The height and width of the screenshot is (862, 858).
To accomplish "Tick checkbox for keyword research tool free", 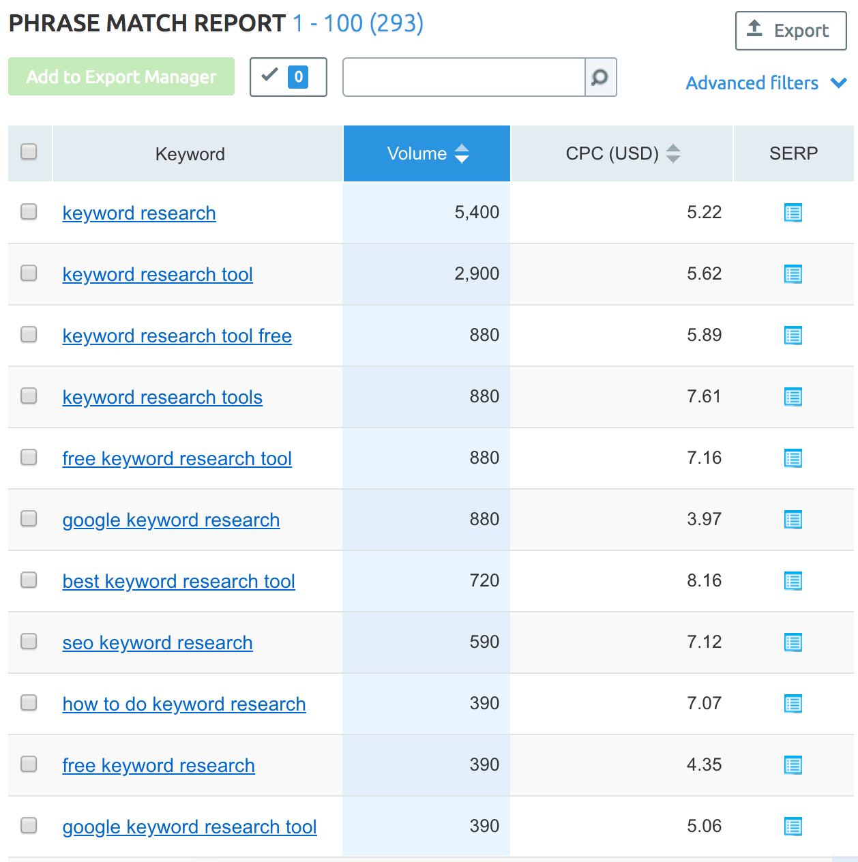I will 29,334.
